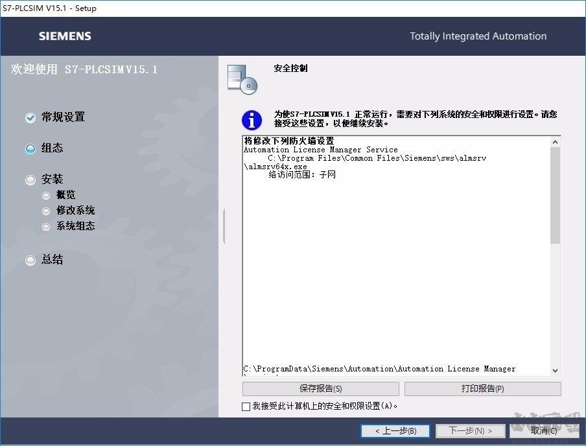Cancel setup with 取消(C) button
Image resolution: width=586 pixels, height=446 pixels.
544,430
